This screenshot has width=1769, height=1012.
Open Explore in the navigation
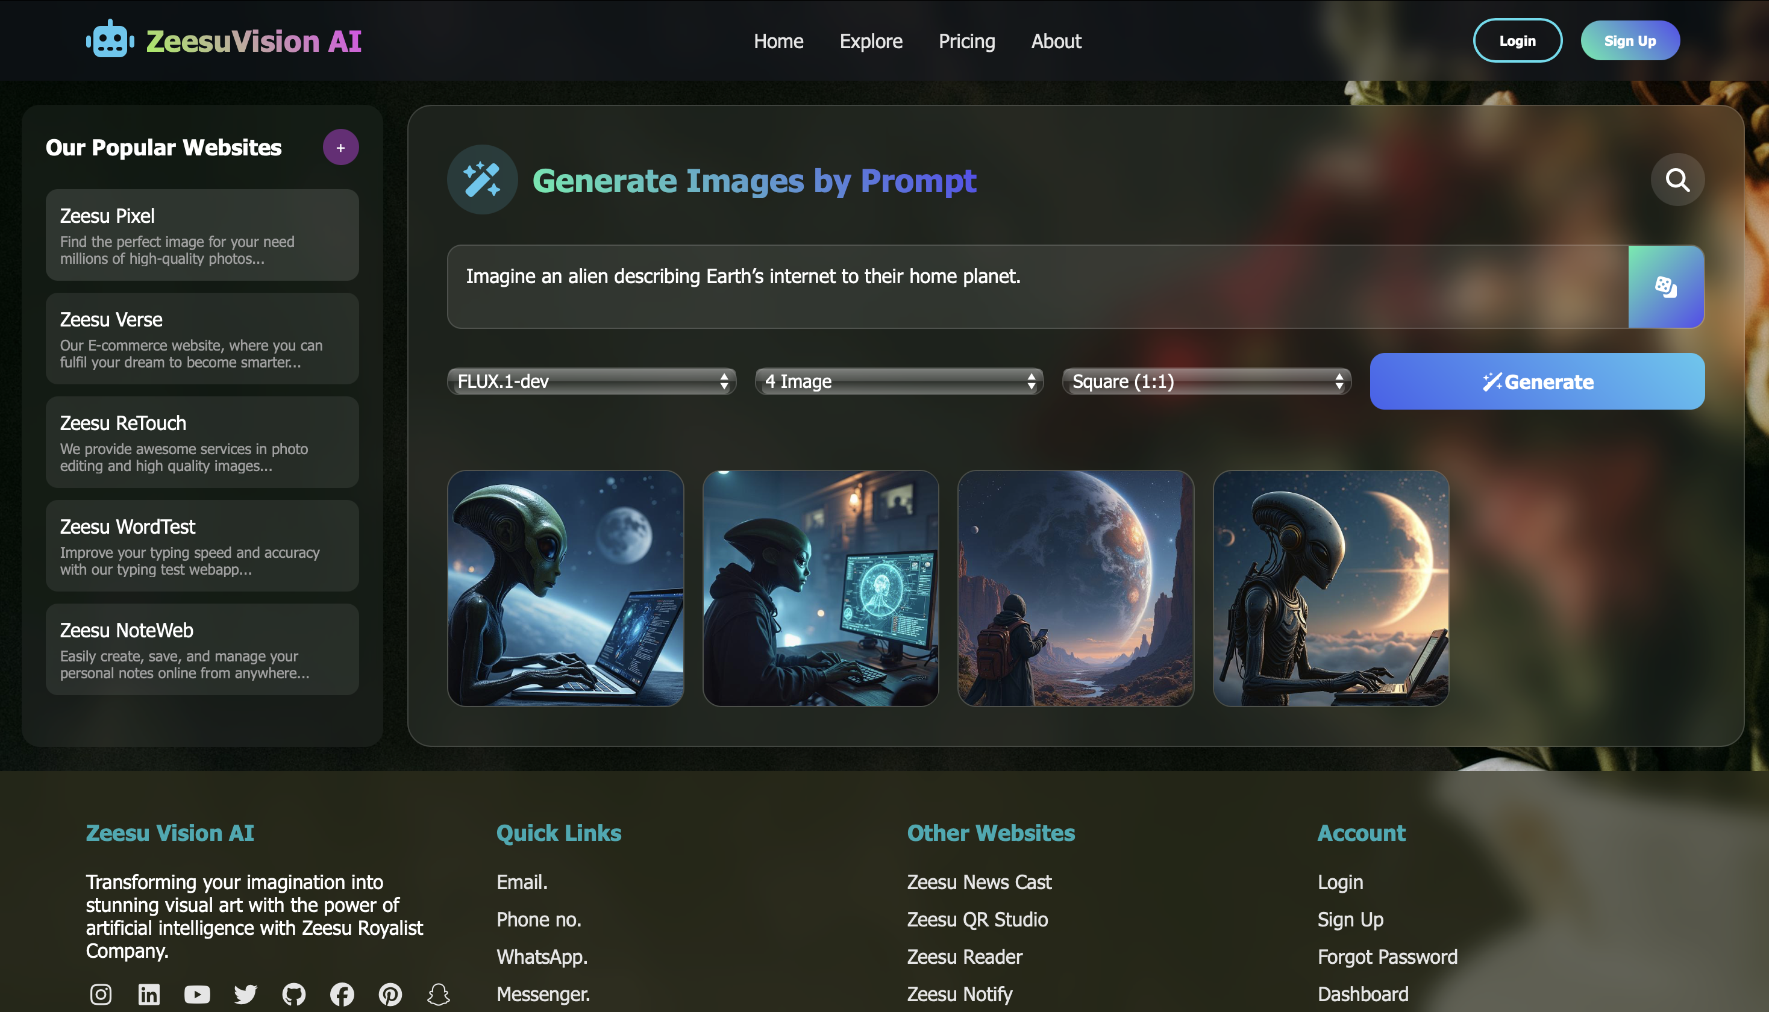pyautogui.click(x=871, y=41)
